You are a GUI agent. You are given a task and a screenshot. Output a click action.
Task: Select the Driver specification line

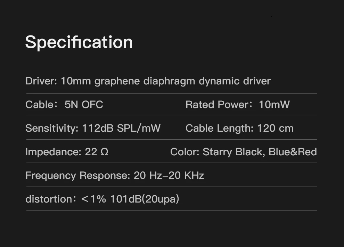tap(148, 81)
